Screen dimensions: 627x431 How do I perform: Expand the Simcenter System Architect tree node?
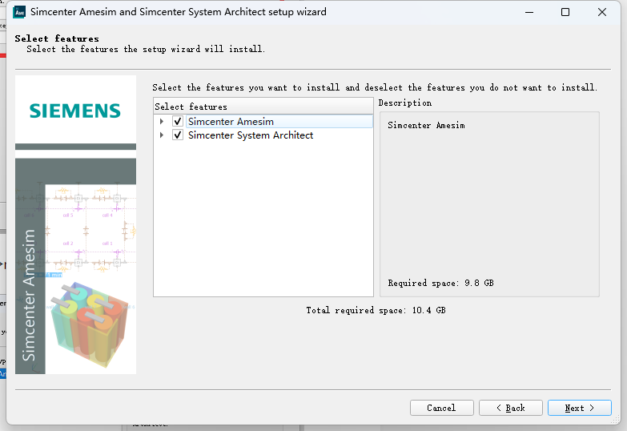click(x=162, y=135)
